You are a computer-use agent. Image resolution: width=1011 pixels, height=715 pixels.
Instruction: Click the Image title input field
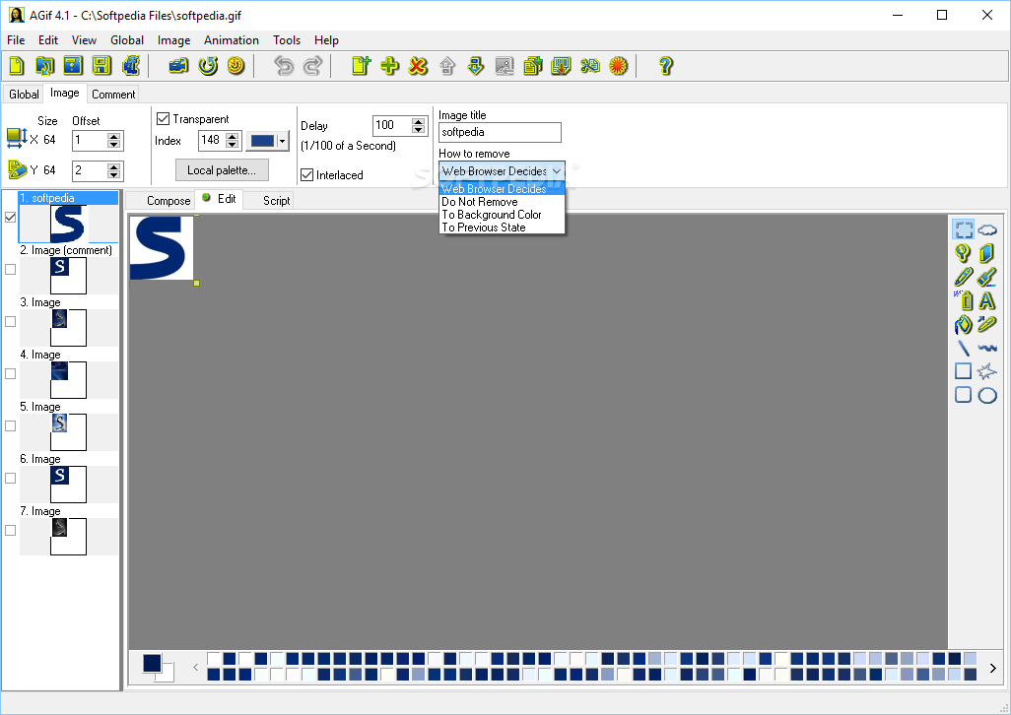coord(500,132)
